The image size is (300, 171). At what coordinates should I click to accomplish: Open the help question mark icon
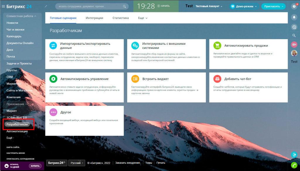click(294, 6)
